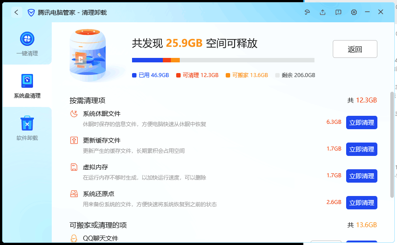
Task: Click the red cleanable segment of disk bar
Action: pos(167,60)
